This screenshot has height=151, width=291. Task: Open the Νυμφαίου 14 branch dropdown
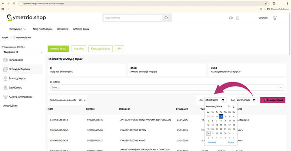click(x=21, y=52)
